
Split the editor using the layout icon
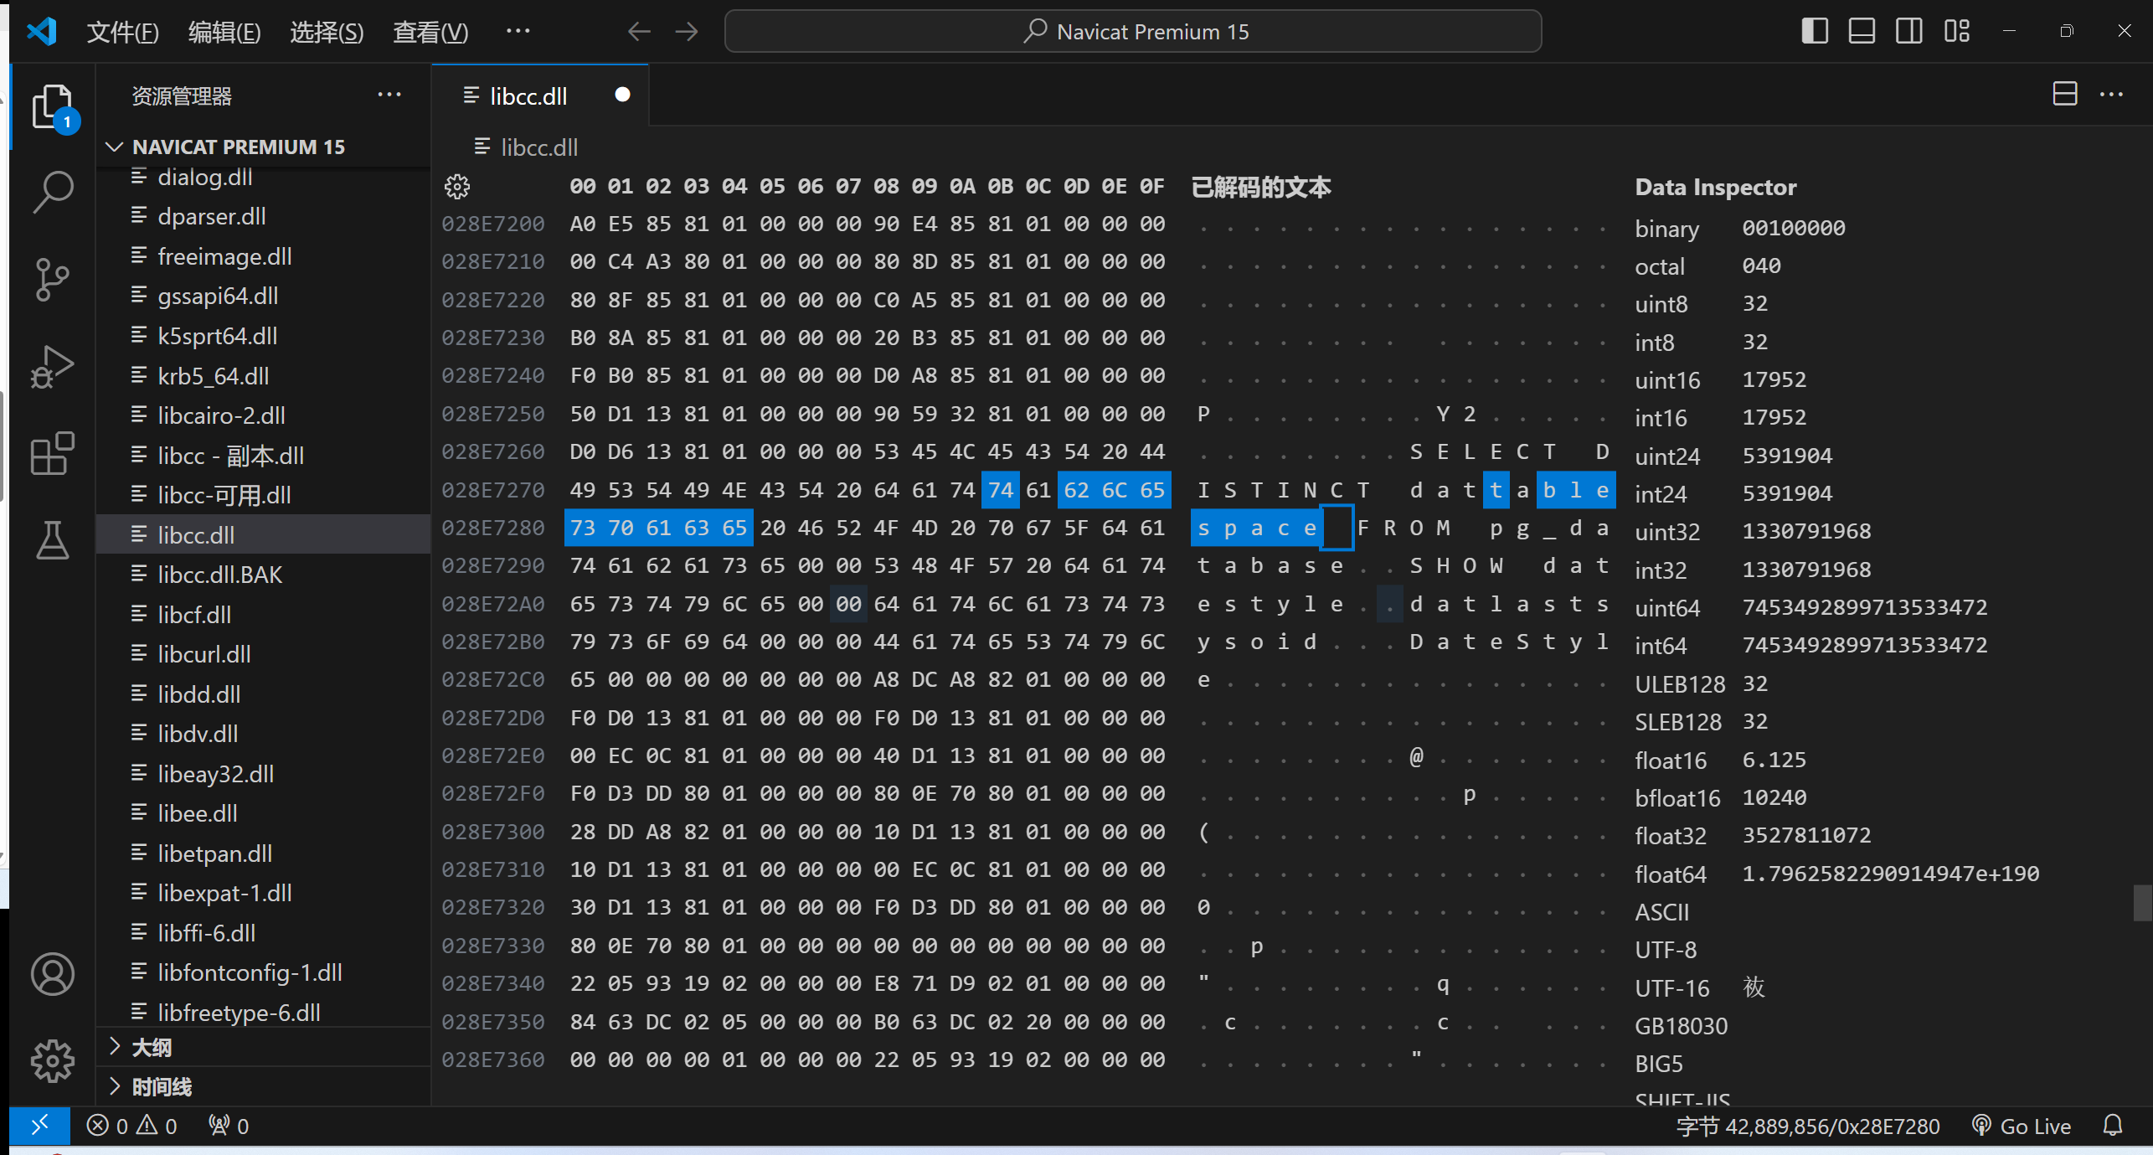[2064, 94]
